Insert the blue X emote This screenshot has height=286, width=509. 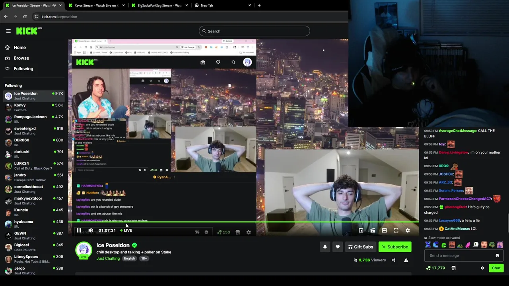click(x=428, y=245)
